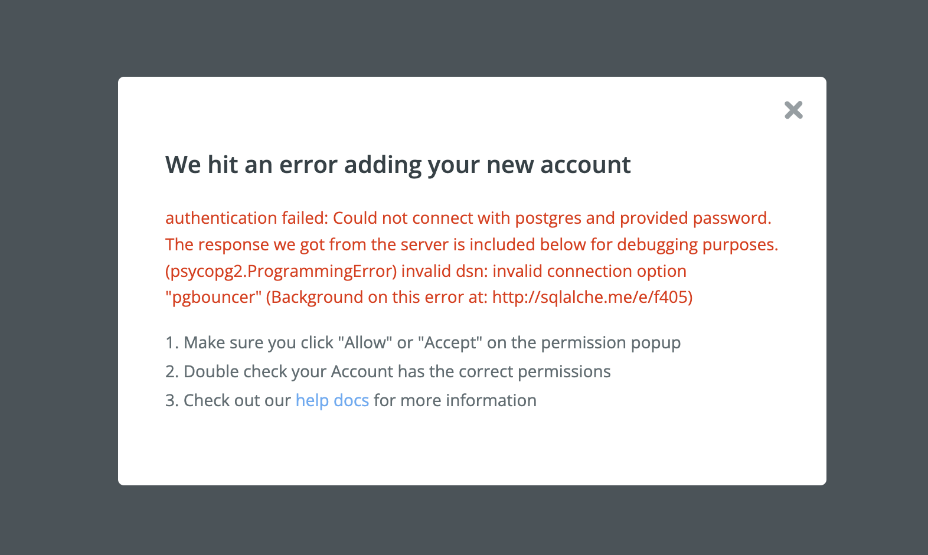This screenshot has height=555, width=928.
Task: Click list item about permission popup
Action: point(423,342)
